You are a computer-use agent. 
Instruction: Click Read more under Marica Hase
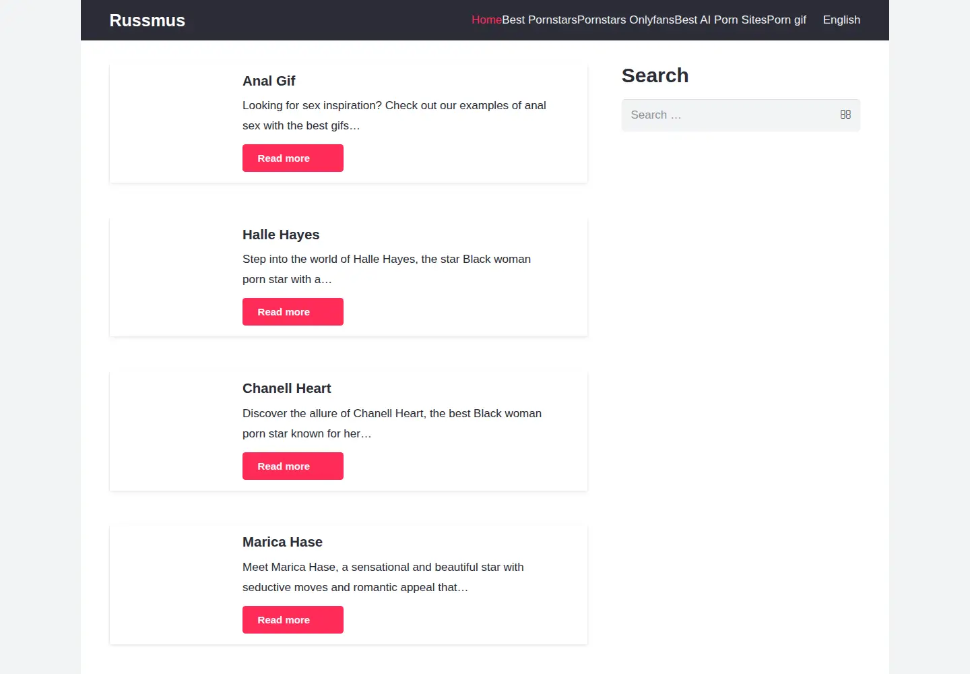click(x=293, y=620)
